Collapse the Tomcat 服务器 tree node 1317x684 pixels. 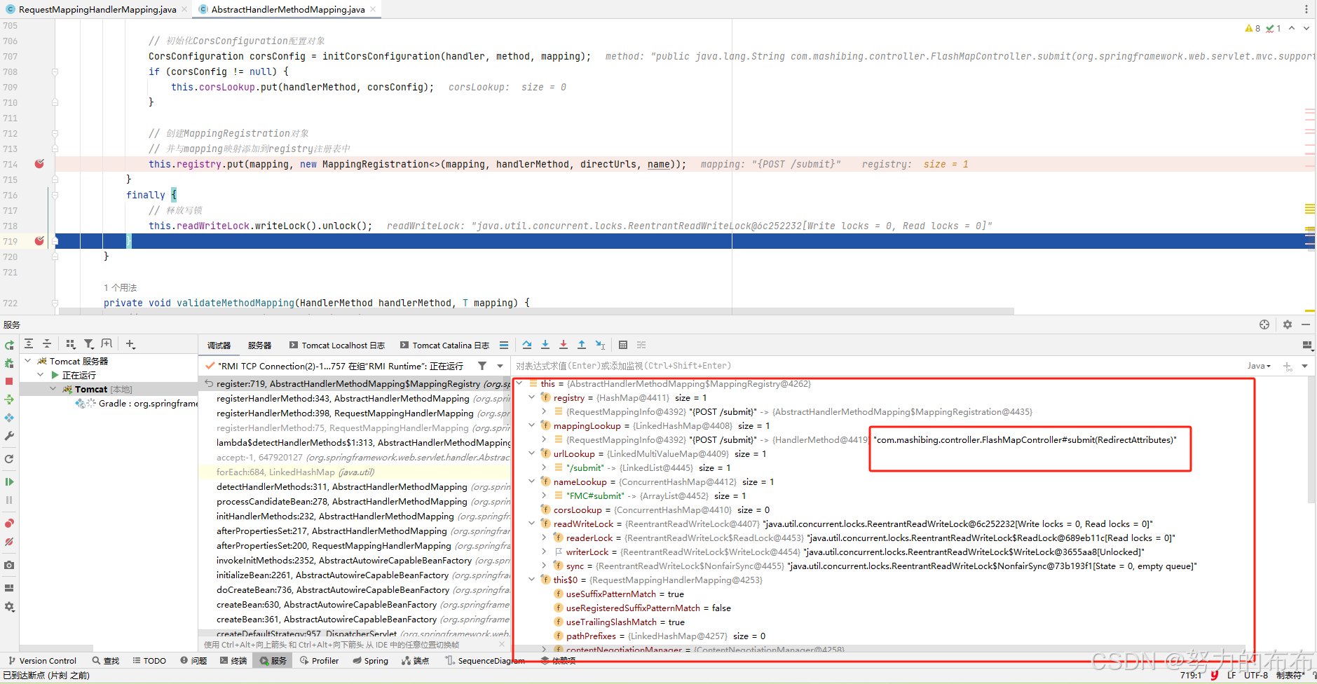[x=27, y=361]
